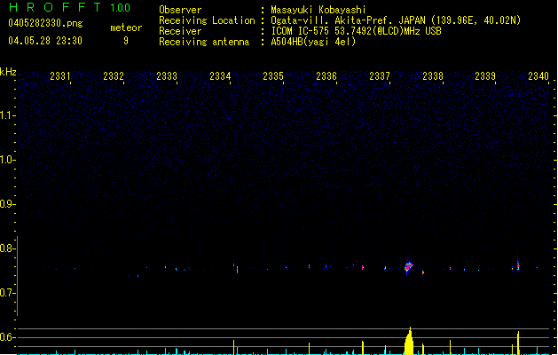Click time axis marker 2337

pyautogui.click(x=380, y=75)
